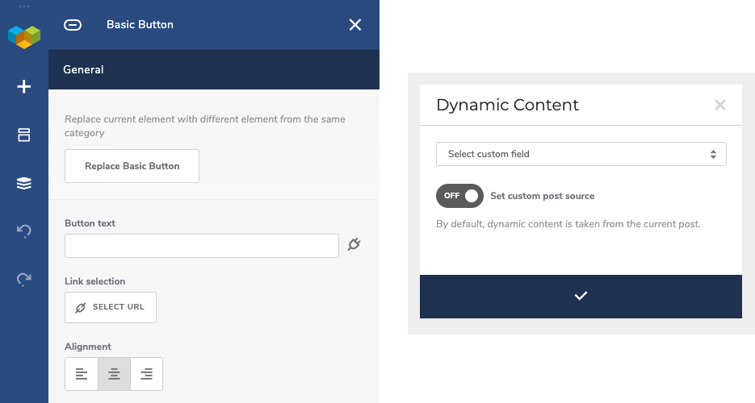Click the Replace Basic Button button

point(132,166)
